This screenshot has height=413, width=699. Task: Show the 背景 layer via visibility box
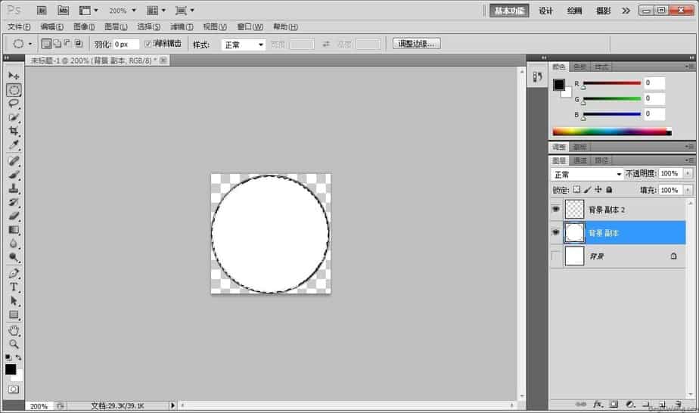557,256
